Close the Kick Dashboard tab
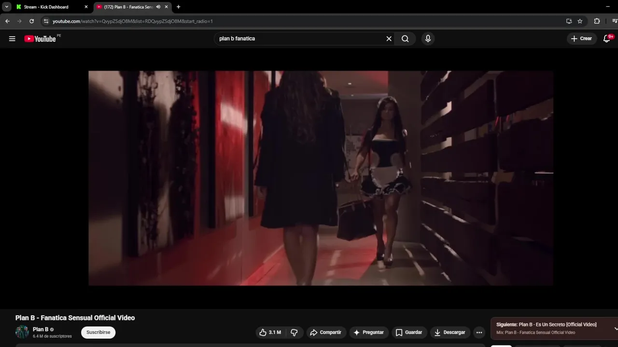618x347 pixels. tap(86, 7)
